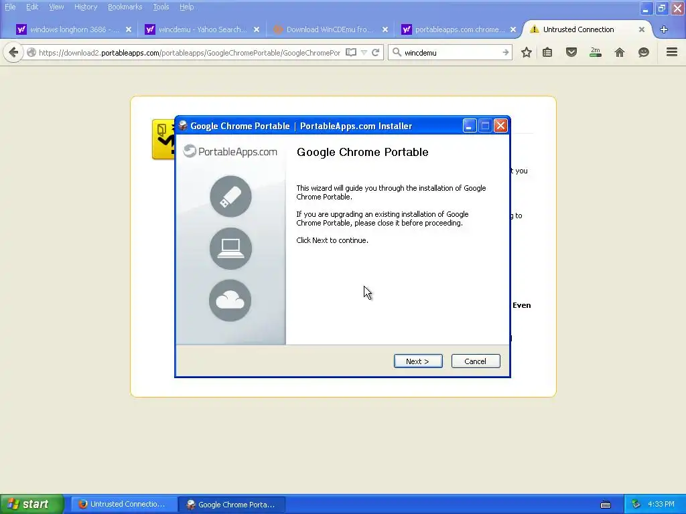Restore down the Firefox window
The image size is (686, 514).
[x=661, y=8]
